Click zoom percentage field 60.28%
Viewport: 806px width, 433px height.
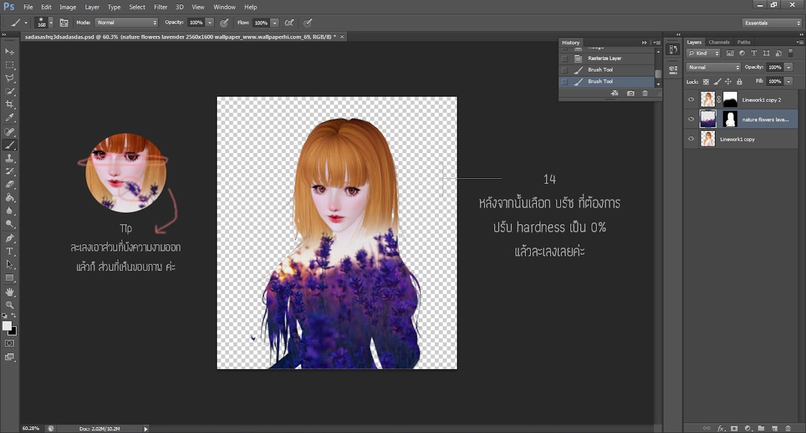tap(31, 429)
